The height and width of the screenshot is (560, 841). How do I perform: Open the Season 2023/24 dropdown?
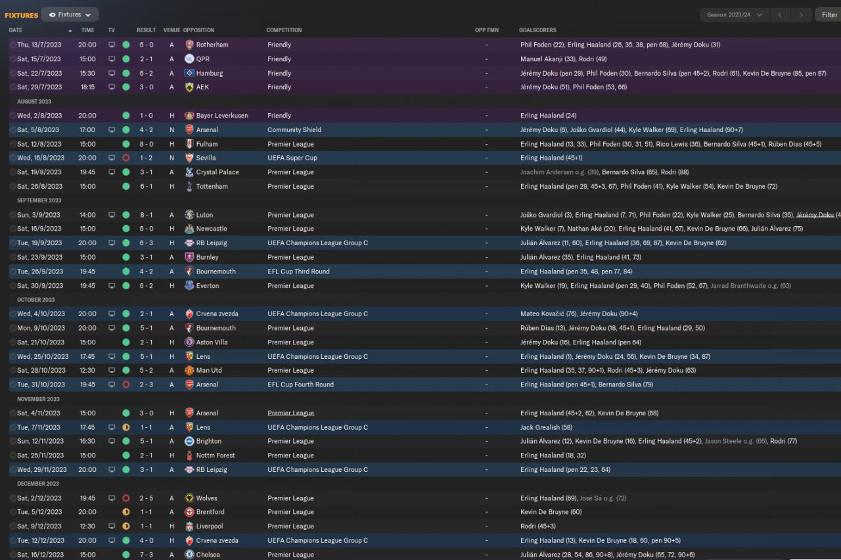[x=734, y=14]
